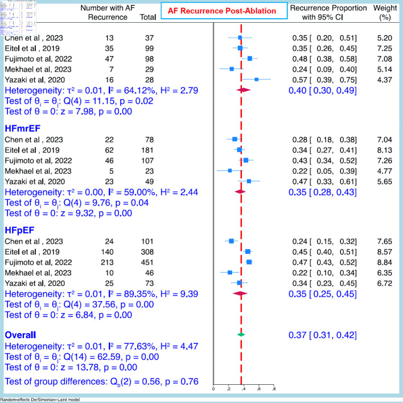Image resolution: width=403 pixels, height=403 pixels.
Task: Click the 'Recurrence Proportion with 95% CI' header
Action: click(x=323, y=14)
